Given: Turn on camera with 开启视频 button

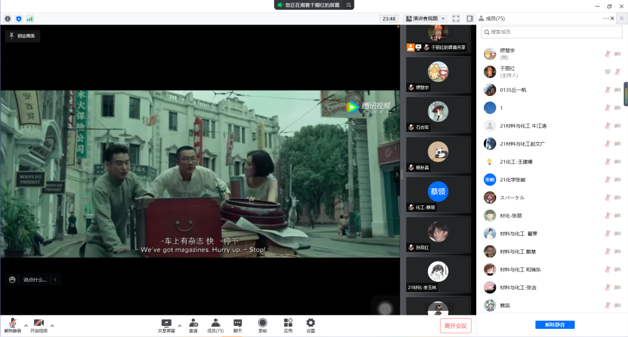Looking at the screenshot, I should click(39, 325).
